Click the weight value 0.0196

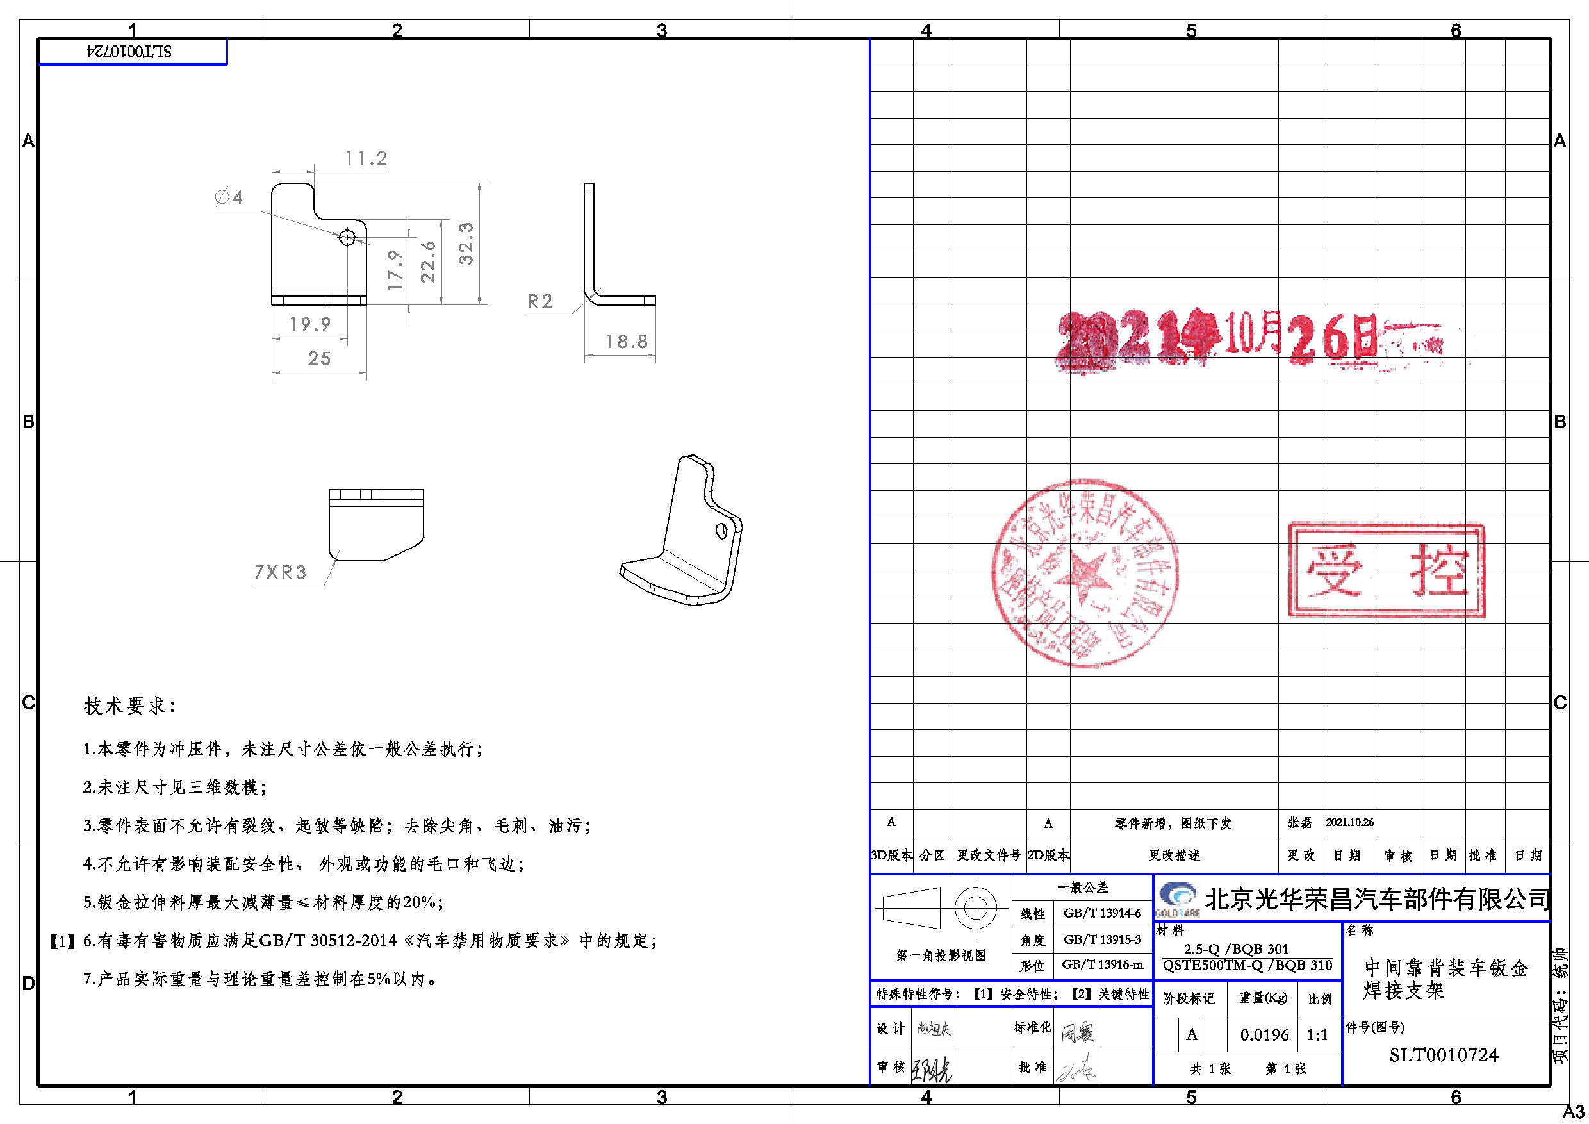(1264, 1035)
